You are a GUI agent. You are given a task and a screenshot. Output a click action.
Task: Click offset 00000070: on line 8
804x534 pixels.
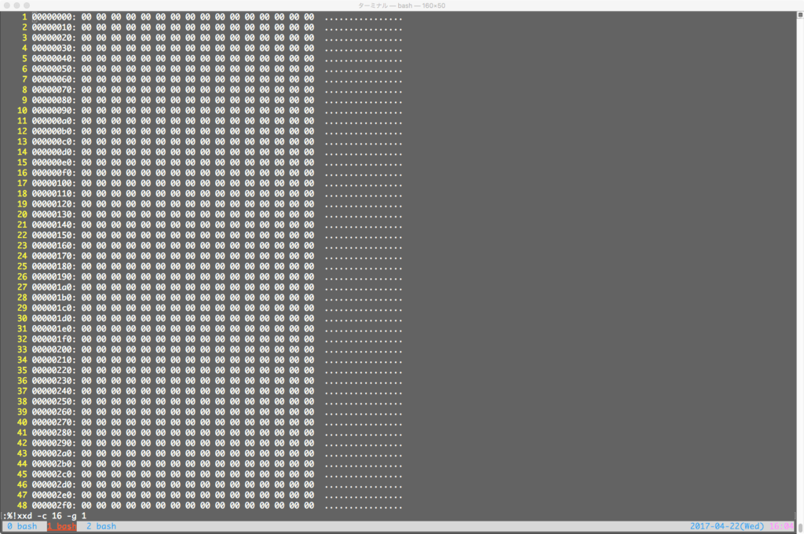tap(54, 90)
